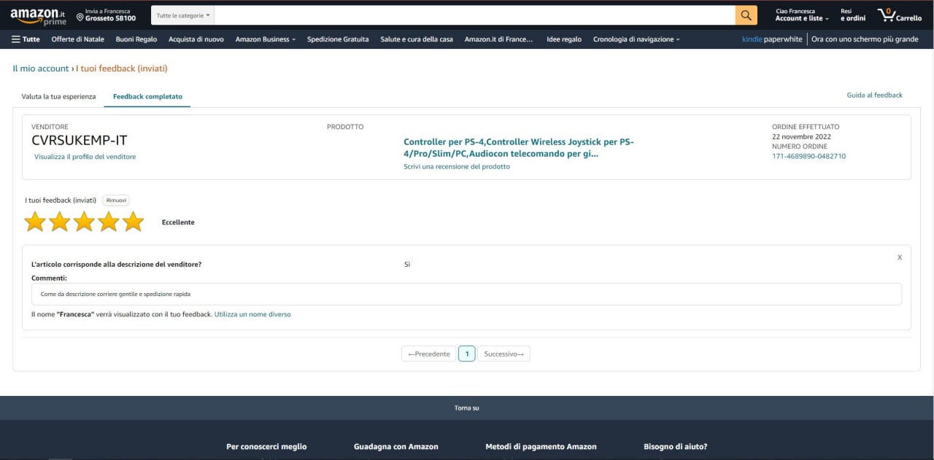
Task: Open Offerte di Natale in navigation bar
Action: [x=77, y=39]
